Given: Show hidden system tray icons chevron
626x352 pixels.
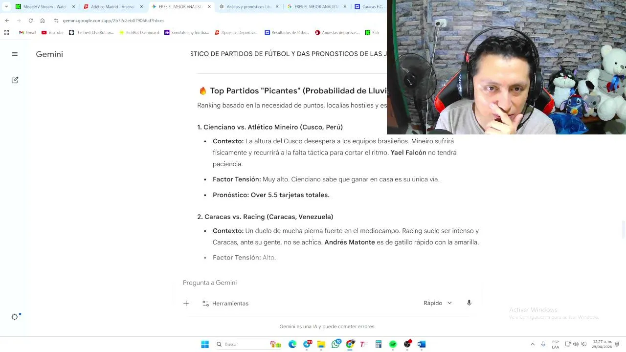Looking at the screenshot, I should pyautogui.click(x=533, y=344).
